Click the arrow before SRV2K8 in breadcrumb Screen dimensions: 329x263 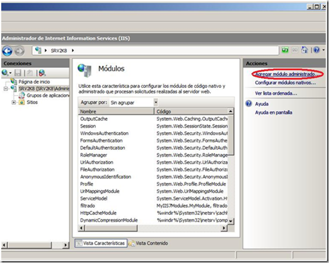point(45,50)
